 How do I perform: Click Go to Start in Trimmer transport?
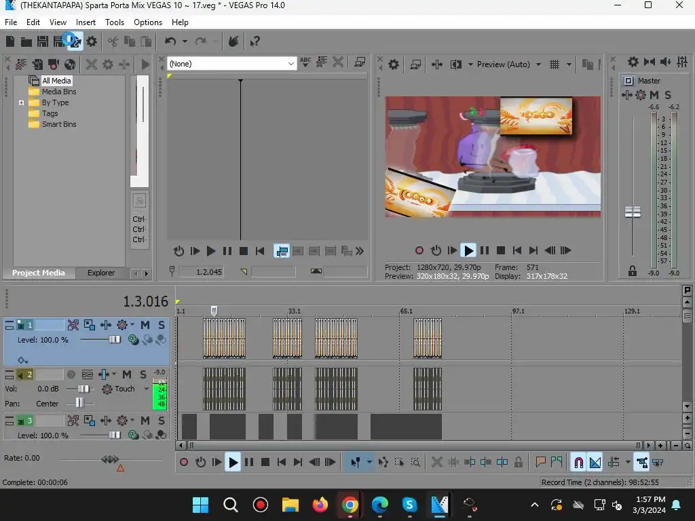(260, 251)
